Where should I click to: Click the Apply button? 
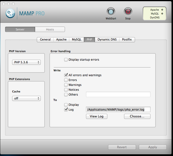153,147
